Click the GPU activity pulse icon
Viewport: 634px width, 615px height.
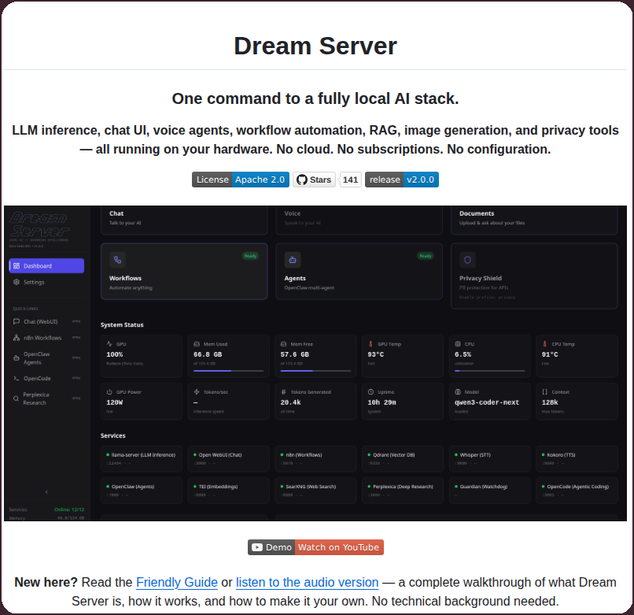(109, 344)
